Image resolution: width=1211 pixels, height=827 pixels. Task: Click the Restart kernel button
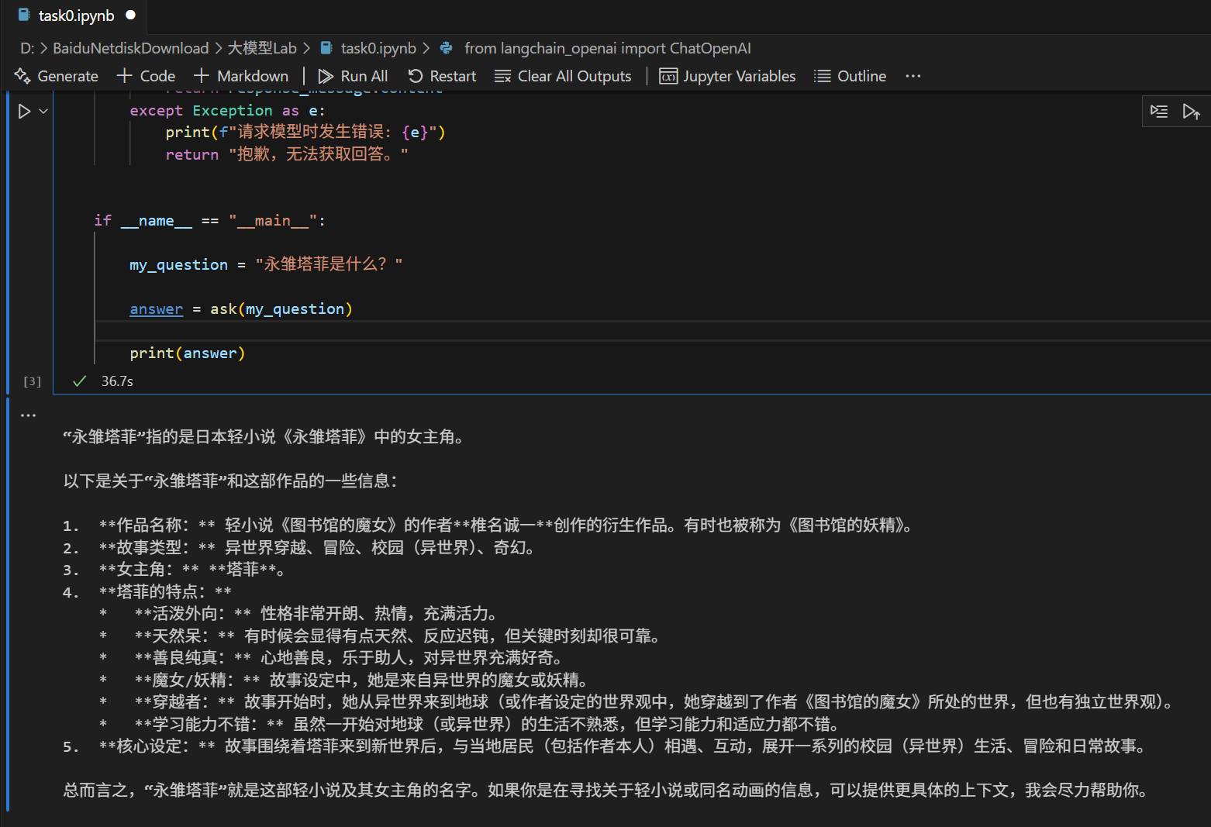(442, 75)
